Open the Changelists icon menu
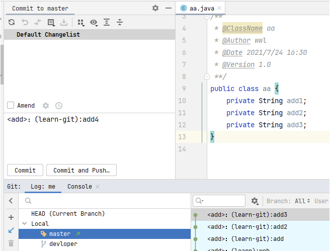Screen dimensions: 330x251 51,22
